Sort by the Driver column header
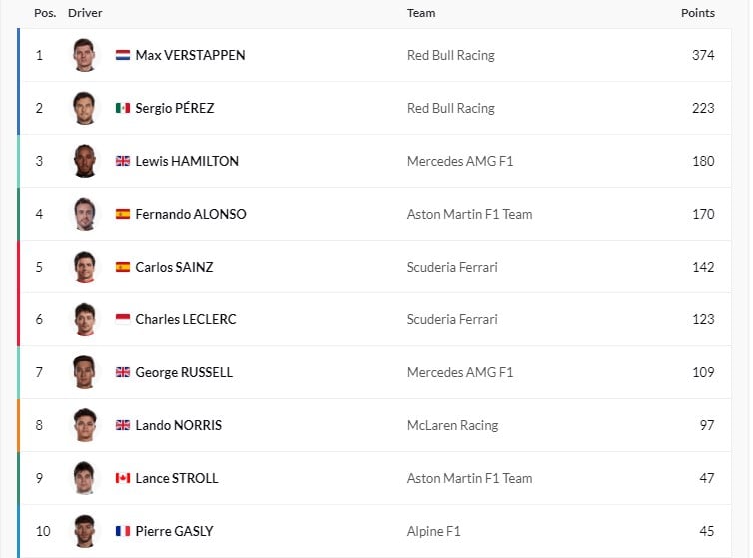Viewport: 753px width, 558px height. 85,13
